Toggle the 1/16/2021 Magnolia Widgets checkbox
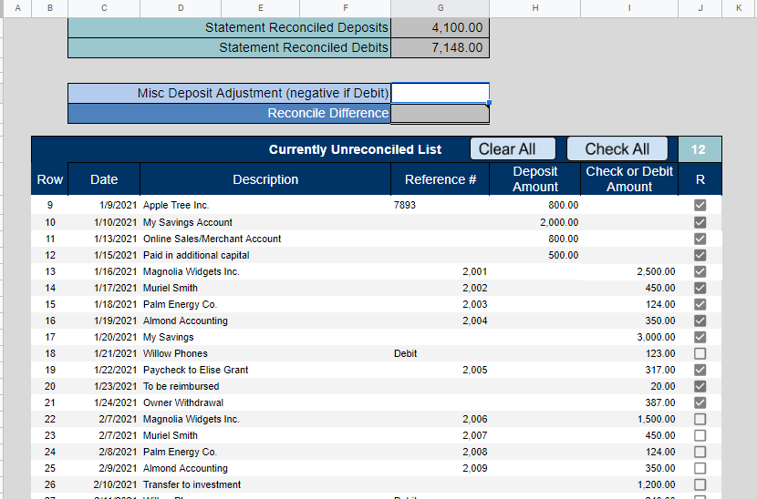 (700, 271)
